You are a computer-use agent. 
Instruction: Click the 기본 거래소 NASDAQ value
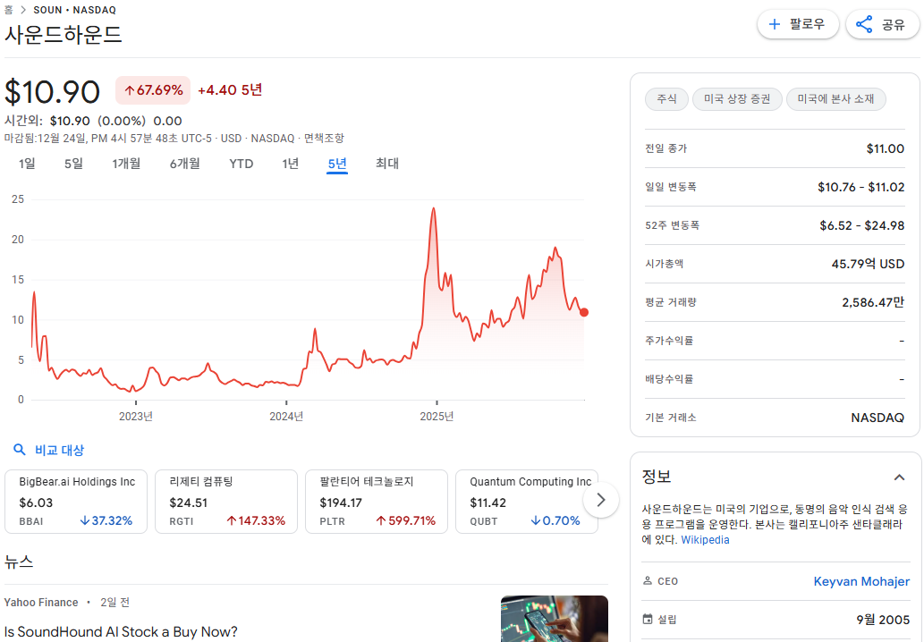click(x=877, y=418)
